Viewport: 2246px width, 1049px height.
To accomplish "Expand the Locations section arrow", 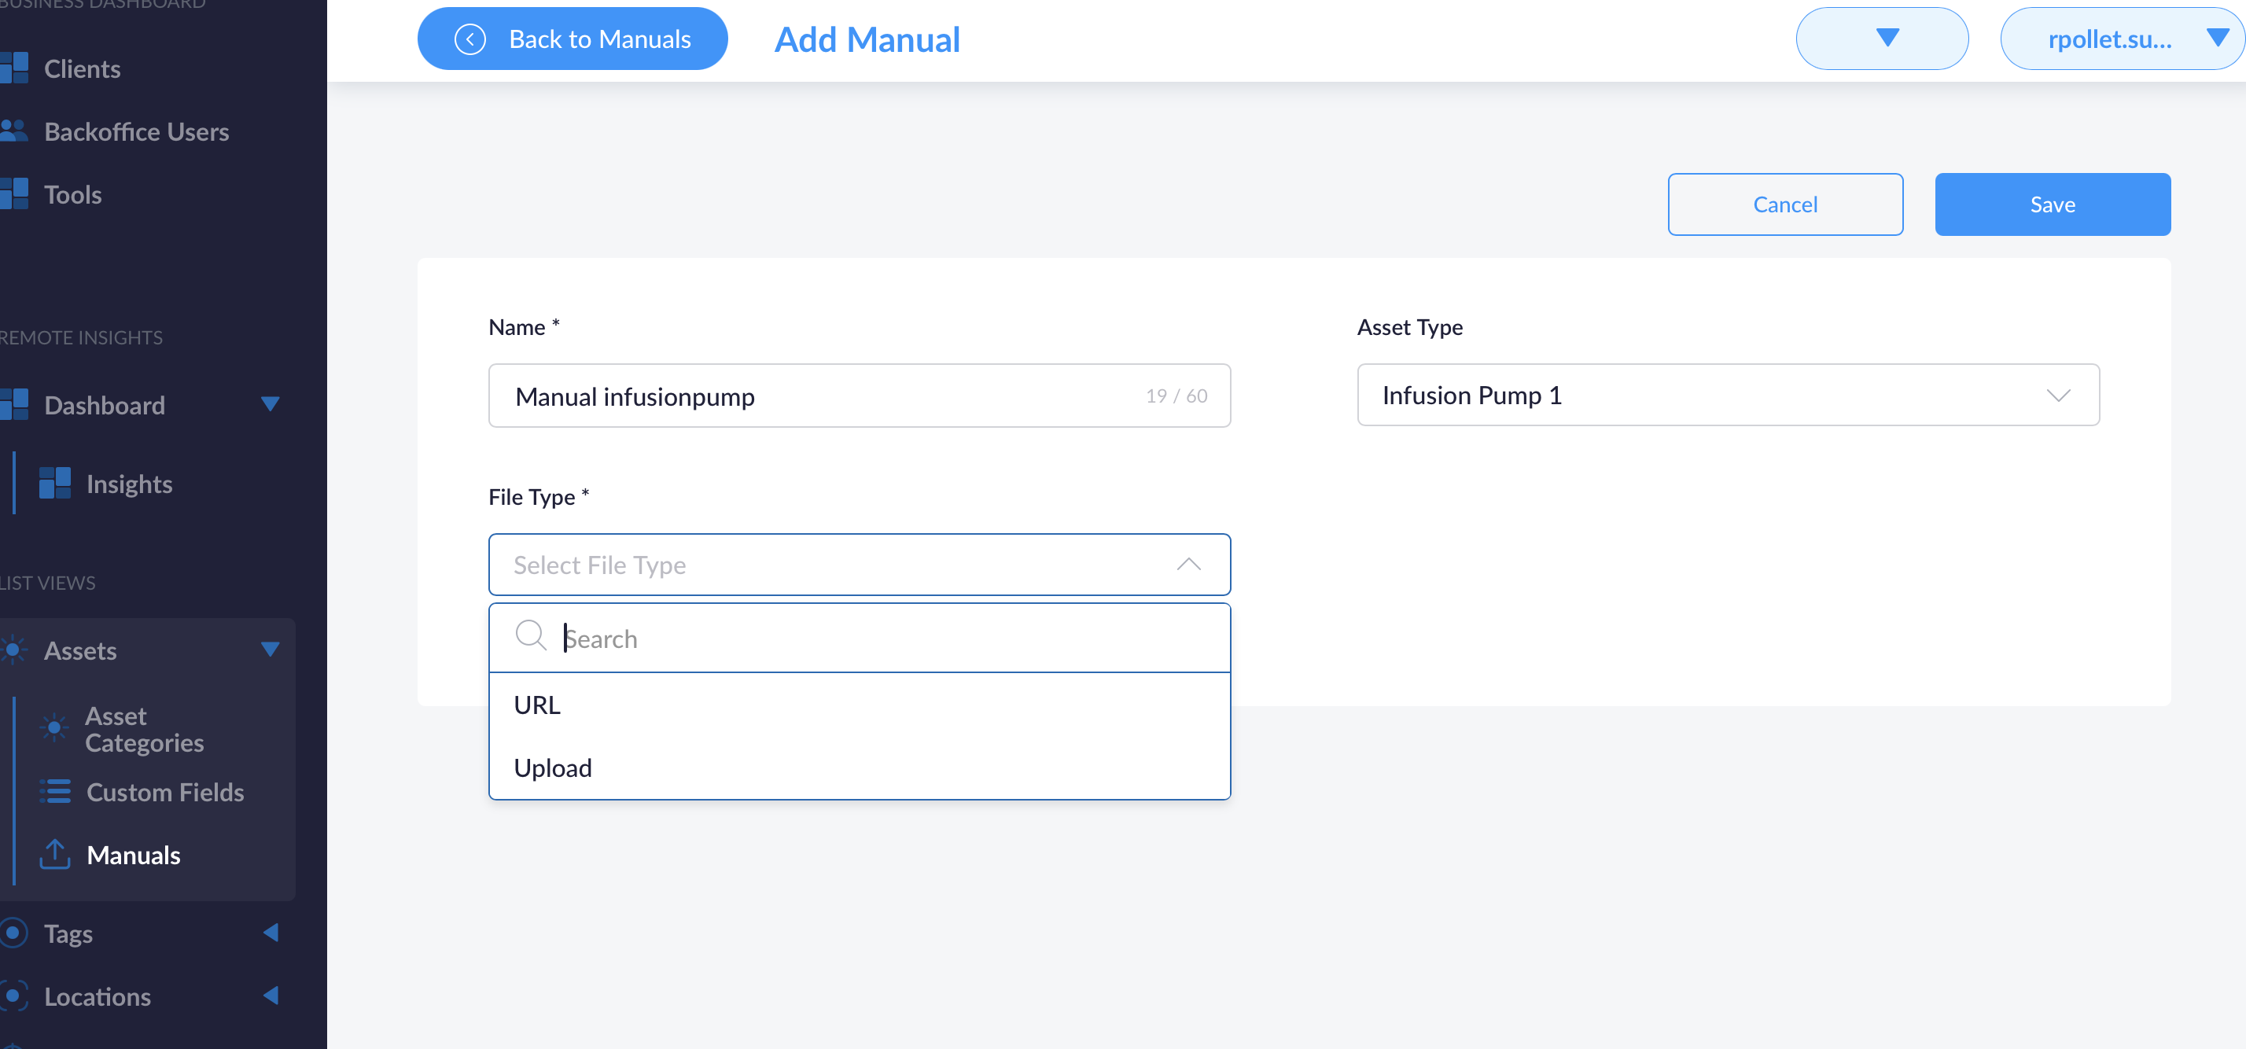I will click(x=271, y=995).
